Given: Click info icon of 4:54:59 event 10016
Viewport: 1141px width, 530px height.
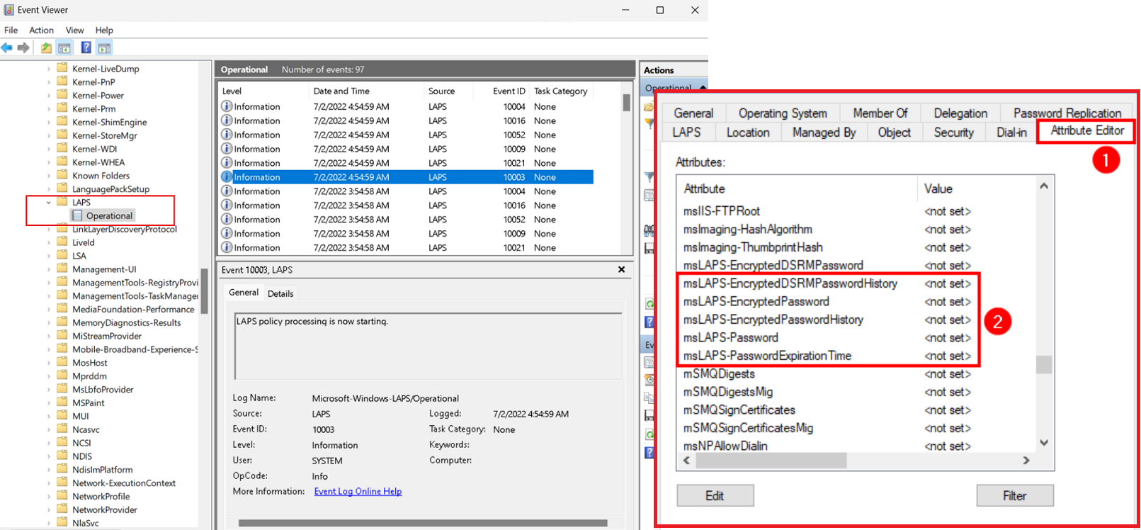Looking at the screenshot, I should pyautogui.click(x=227, y=120).
